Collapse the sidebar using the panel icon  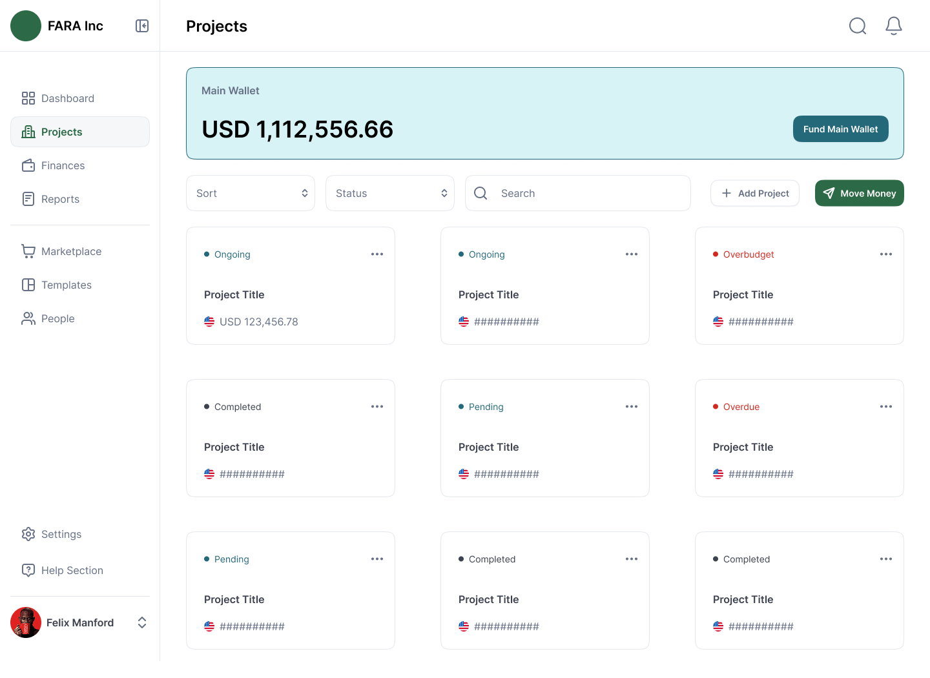pos(142,26)
